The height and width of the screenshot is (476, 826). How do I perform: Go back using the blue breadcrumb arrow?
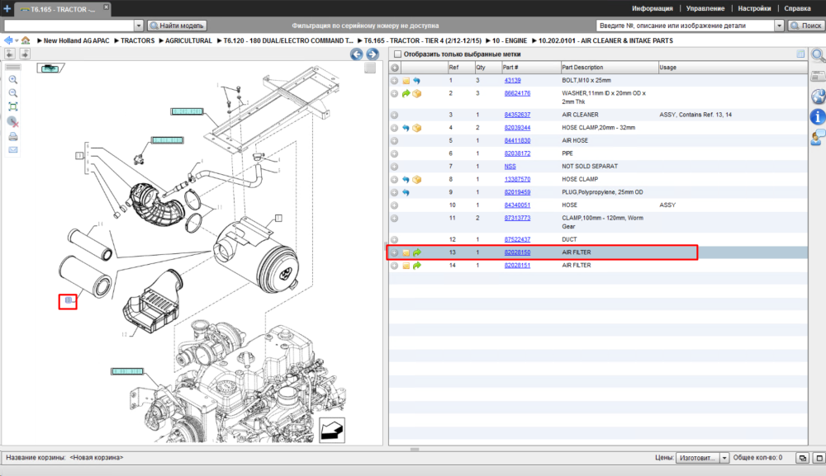point(8,40)
